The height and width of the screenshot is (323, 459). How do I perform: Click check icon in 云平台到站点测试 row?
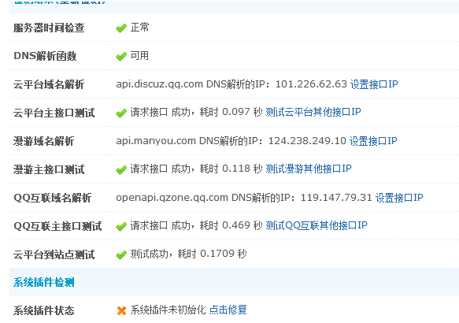tap(121, 254)
